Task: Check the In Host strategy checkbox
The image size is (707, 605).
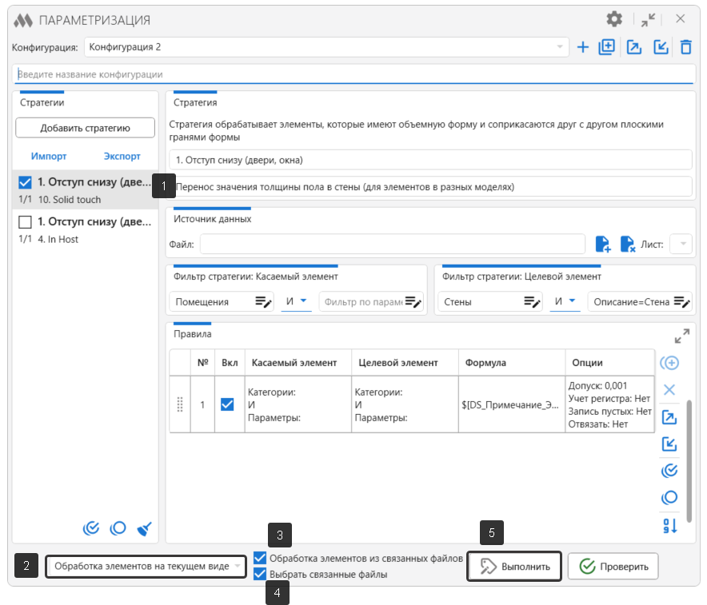Action: [26, 221]
